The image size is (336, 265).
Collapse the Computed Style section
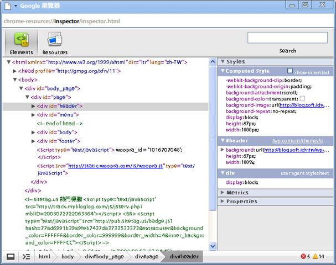pyautogui.click(x=223, y=71)
